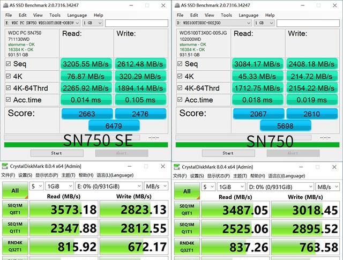The height and width of the screenshot is (260, 343).
Task: Toggle Acc.time checkbox in right AS SSD window
Action: pos(180,100)
